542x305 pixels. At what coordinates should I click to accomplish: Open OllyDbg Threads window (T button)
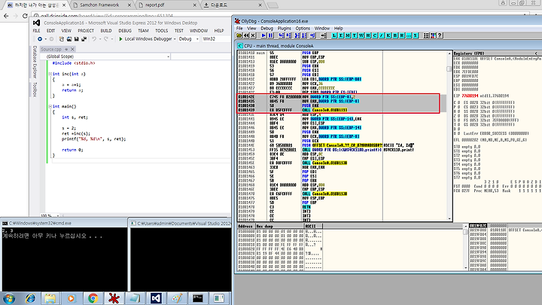click(x=355, y=35)
